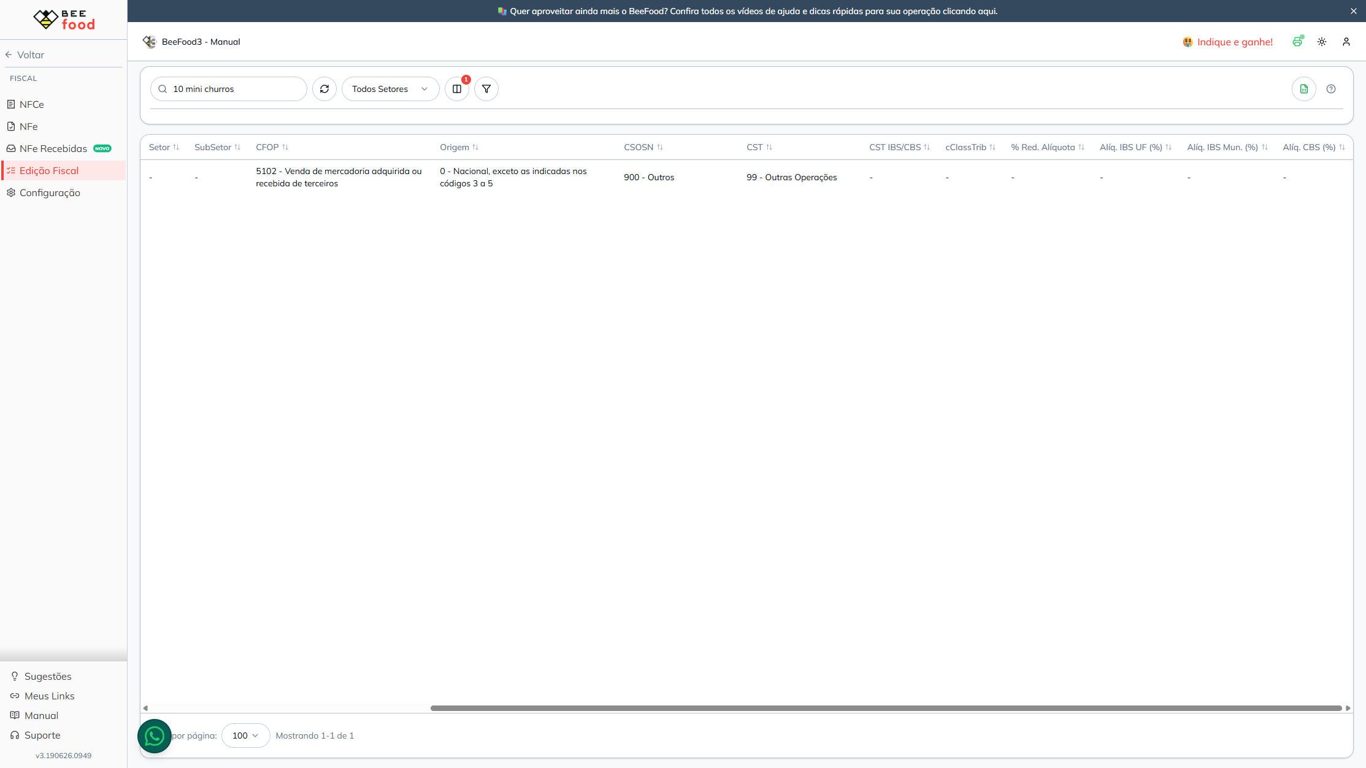Click the green printer icon in header
This screenshot has height=768, width=1366.
(x=1297, y=42)
